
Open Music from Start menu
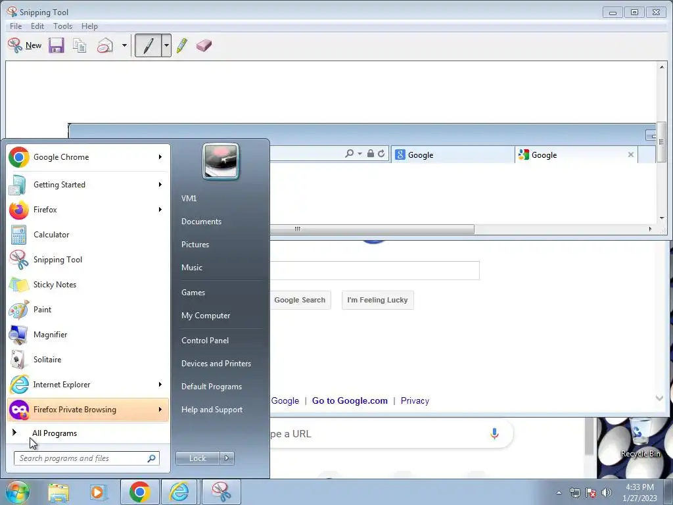192,268
